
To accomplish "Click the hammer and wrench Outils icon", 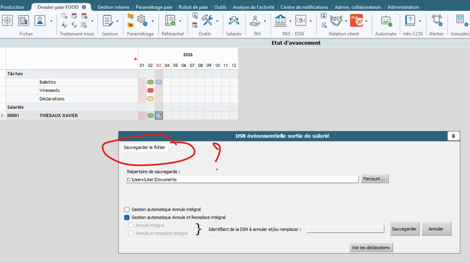I will 207,20.
